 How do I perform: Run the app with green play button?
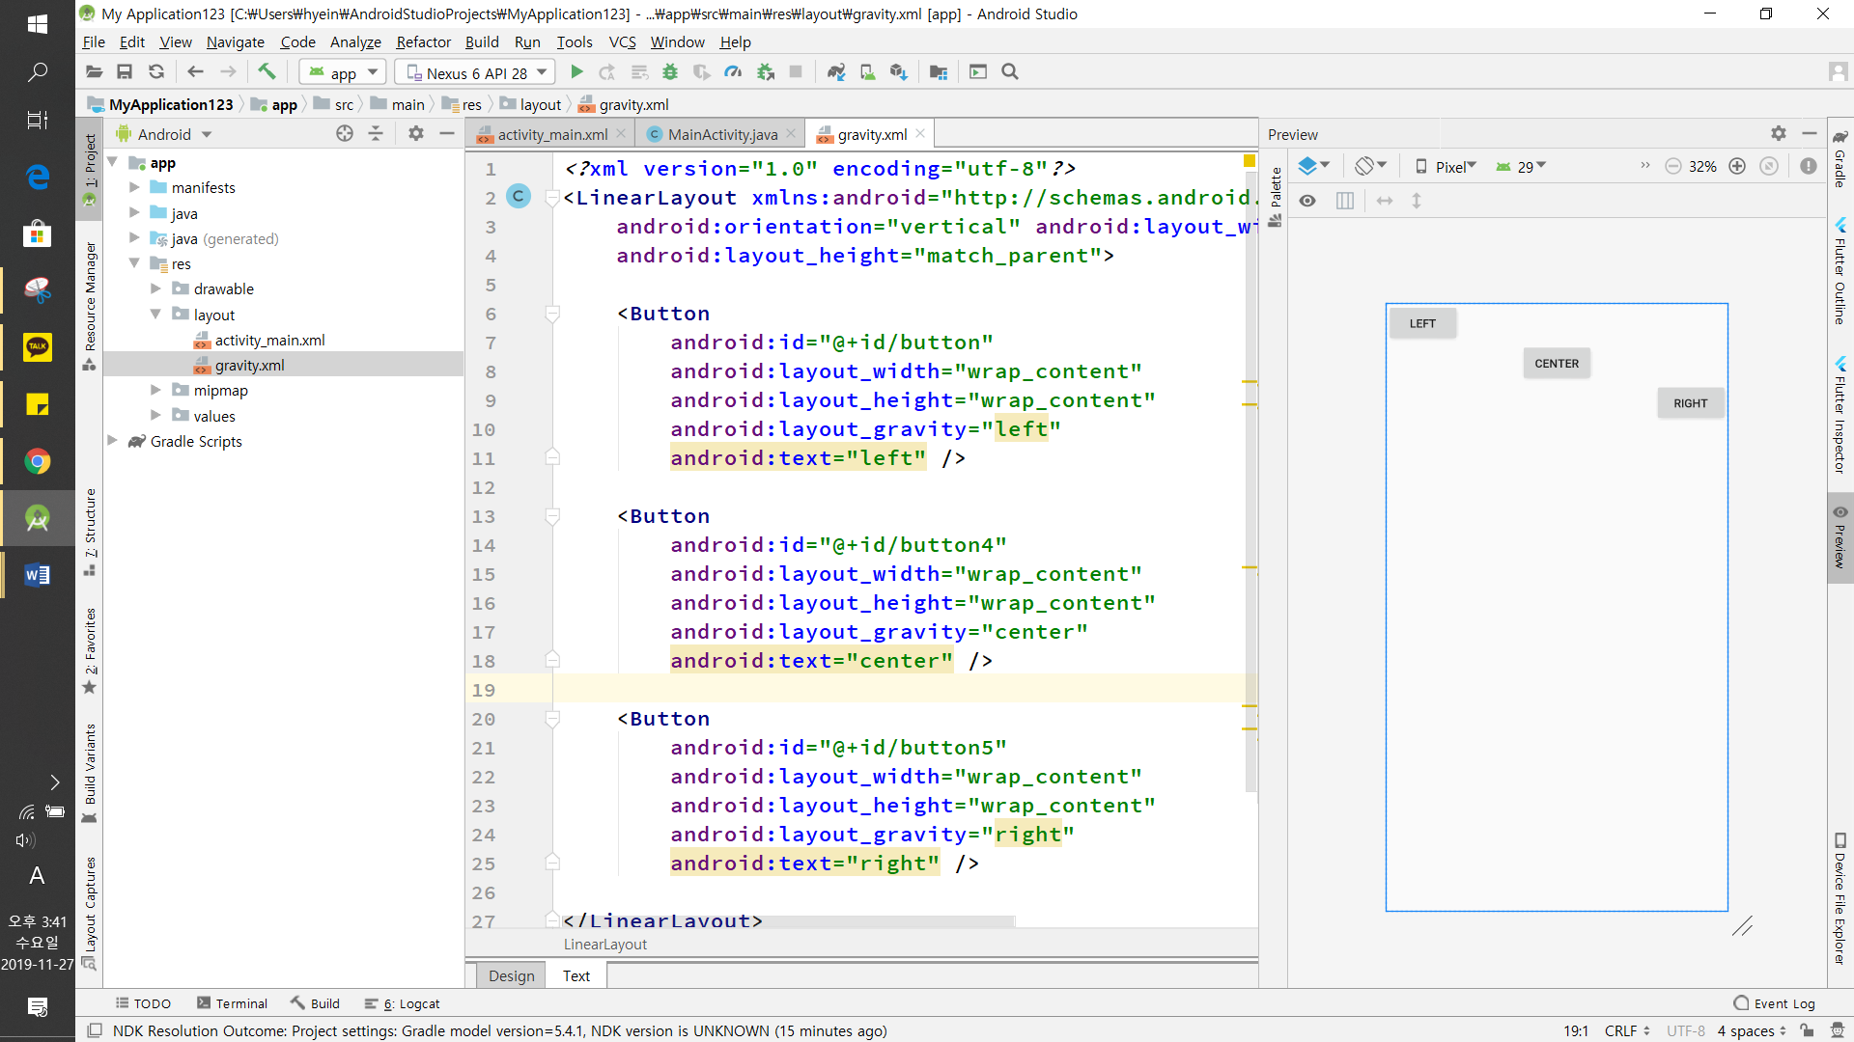[x=576, y=72]
